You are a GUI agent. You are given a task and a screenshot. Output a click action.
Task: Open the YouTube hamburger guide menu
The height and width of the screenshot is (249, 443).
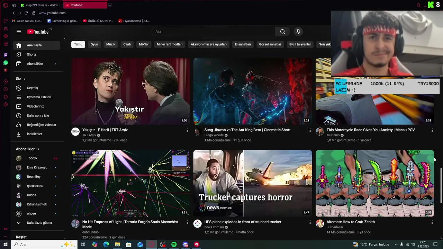pos(19,31)
